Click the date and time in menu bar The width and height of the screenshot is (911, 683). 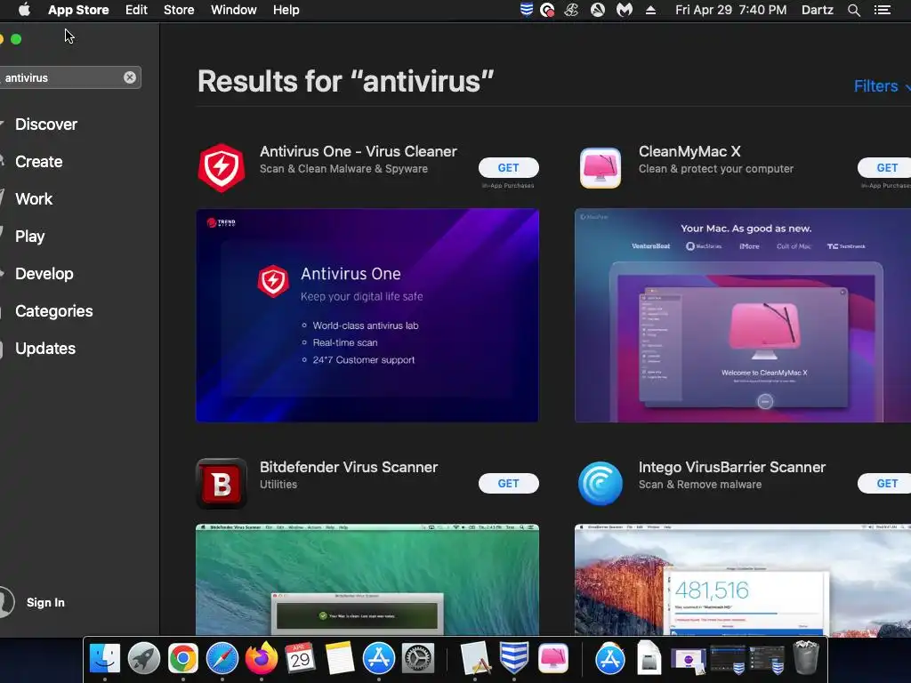coord(731,10)
